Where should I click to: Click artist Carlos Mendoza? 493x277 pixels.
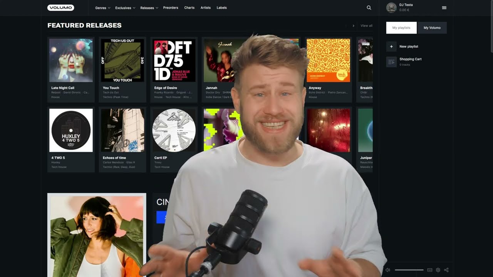(113, 163)
